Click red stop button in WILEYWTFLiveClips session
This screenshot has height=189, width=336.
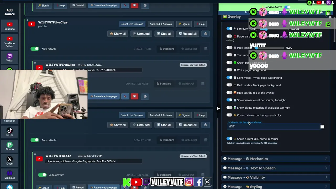point(134,96)
